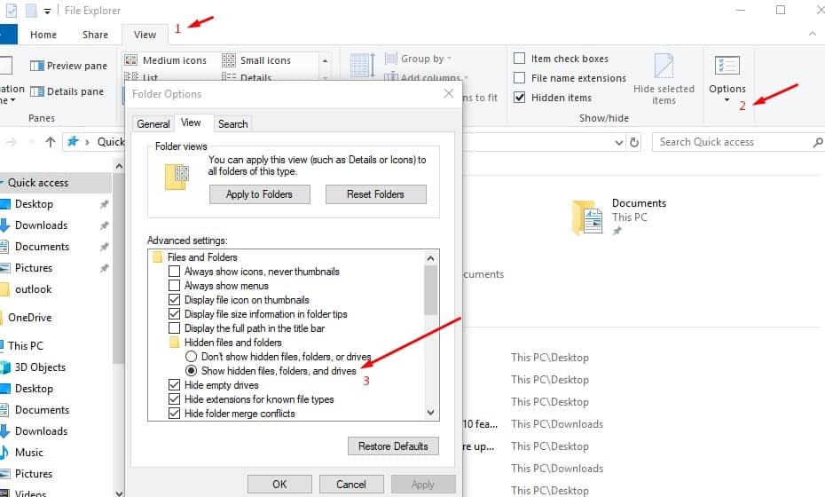The height and width of the screenshot is (497, 825).
Task: Select Medium icons layout
Action: click(x=166, y=60)
